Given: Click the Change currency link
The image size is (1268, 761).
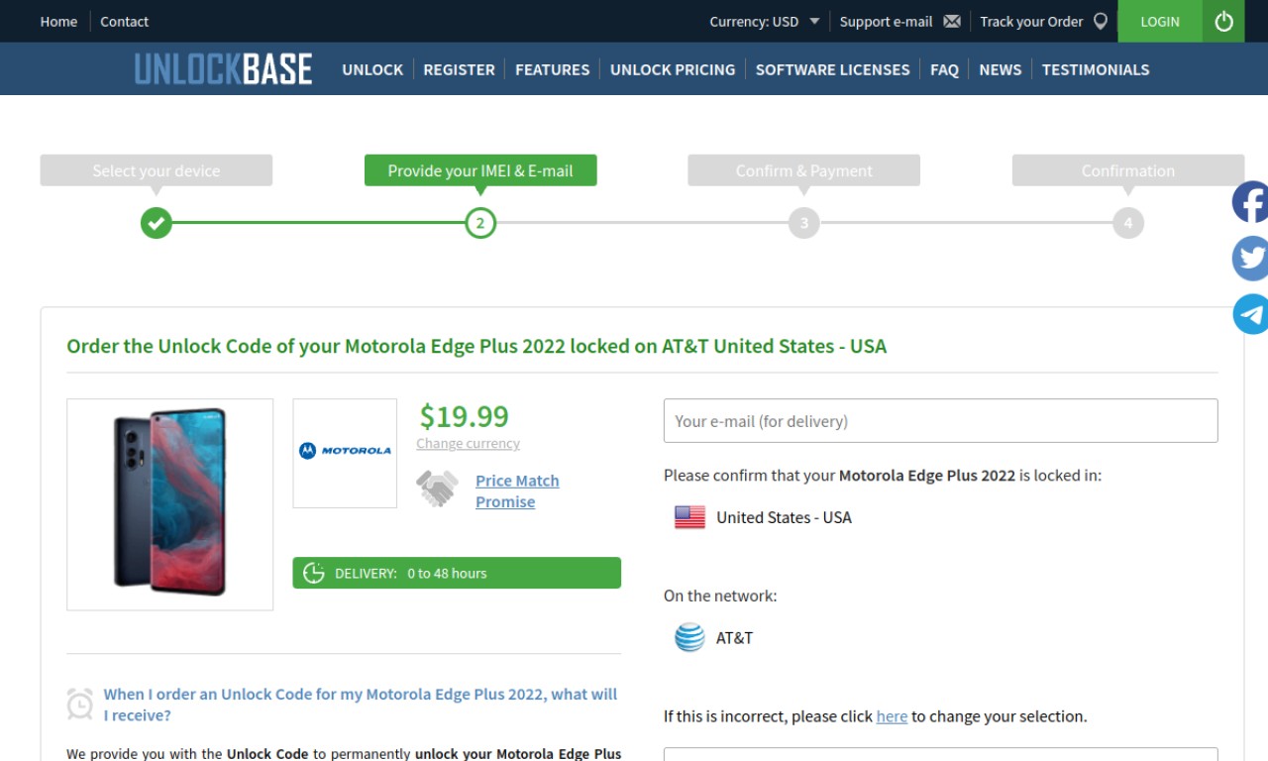Looking at the screenshot, I should coord(468,444).
